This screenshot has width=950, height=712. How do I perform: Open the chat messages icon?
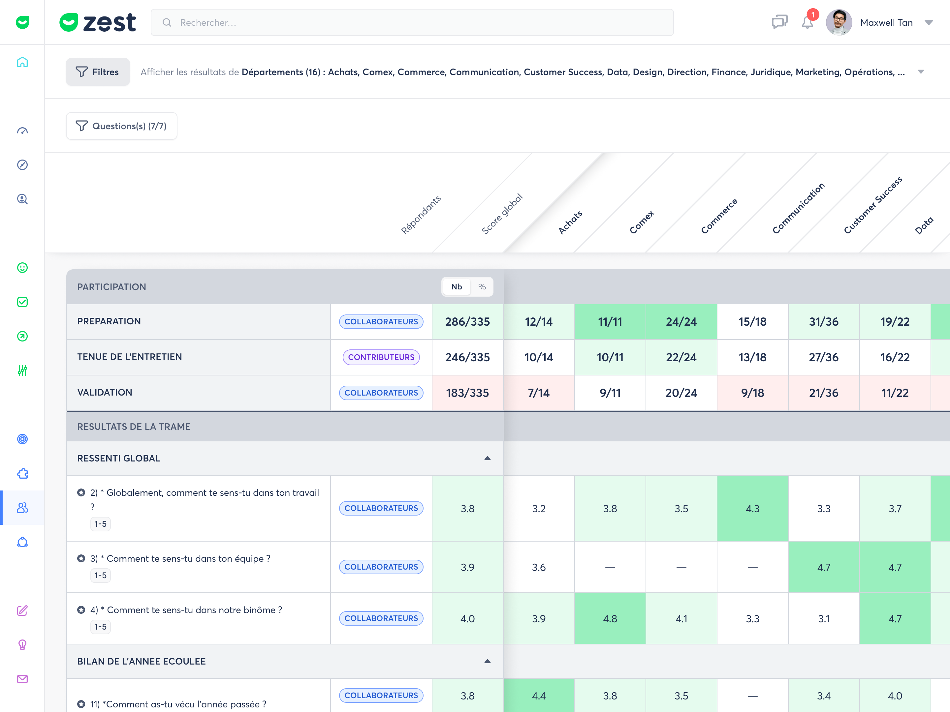779,22
